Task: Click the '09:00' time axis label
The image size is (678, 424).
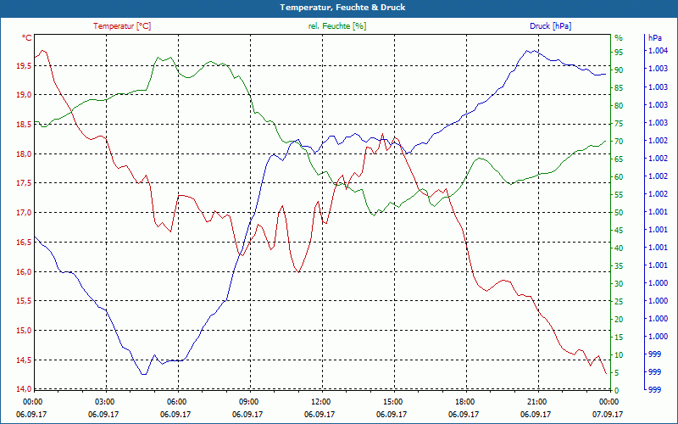Action: coord(247,402)
